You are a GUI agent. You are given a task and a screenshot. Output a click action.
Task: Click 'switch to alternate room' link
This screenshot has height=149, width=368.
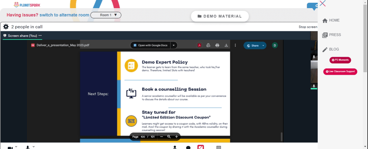[x=64, y=15]
